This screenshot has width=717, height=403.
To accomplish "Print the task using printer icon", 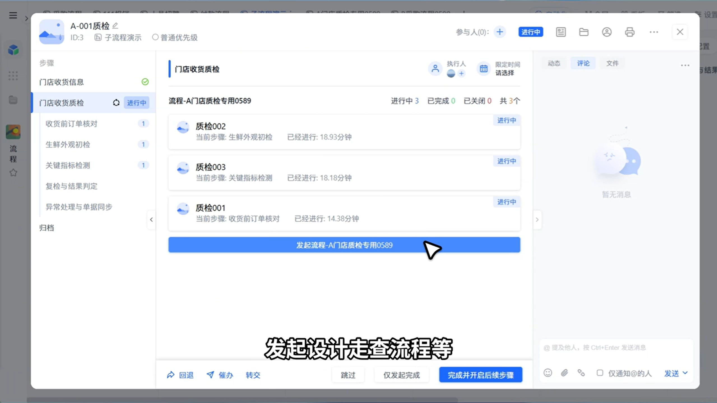I will pos(630,32).
